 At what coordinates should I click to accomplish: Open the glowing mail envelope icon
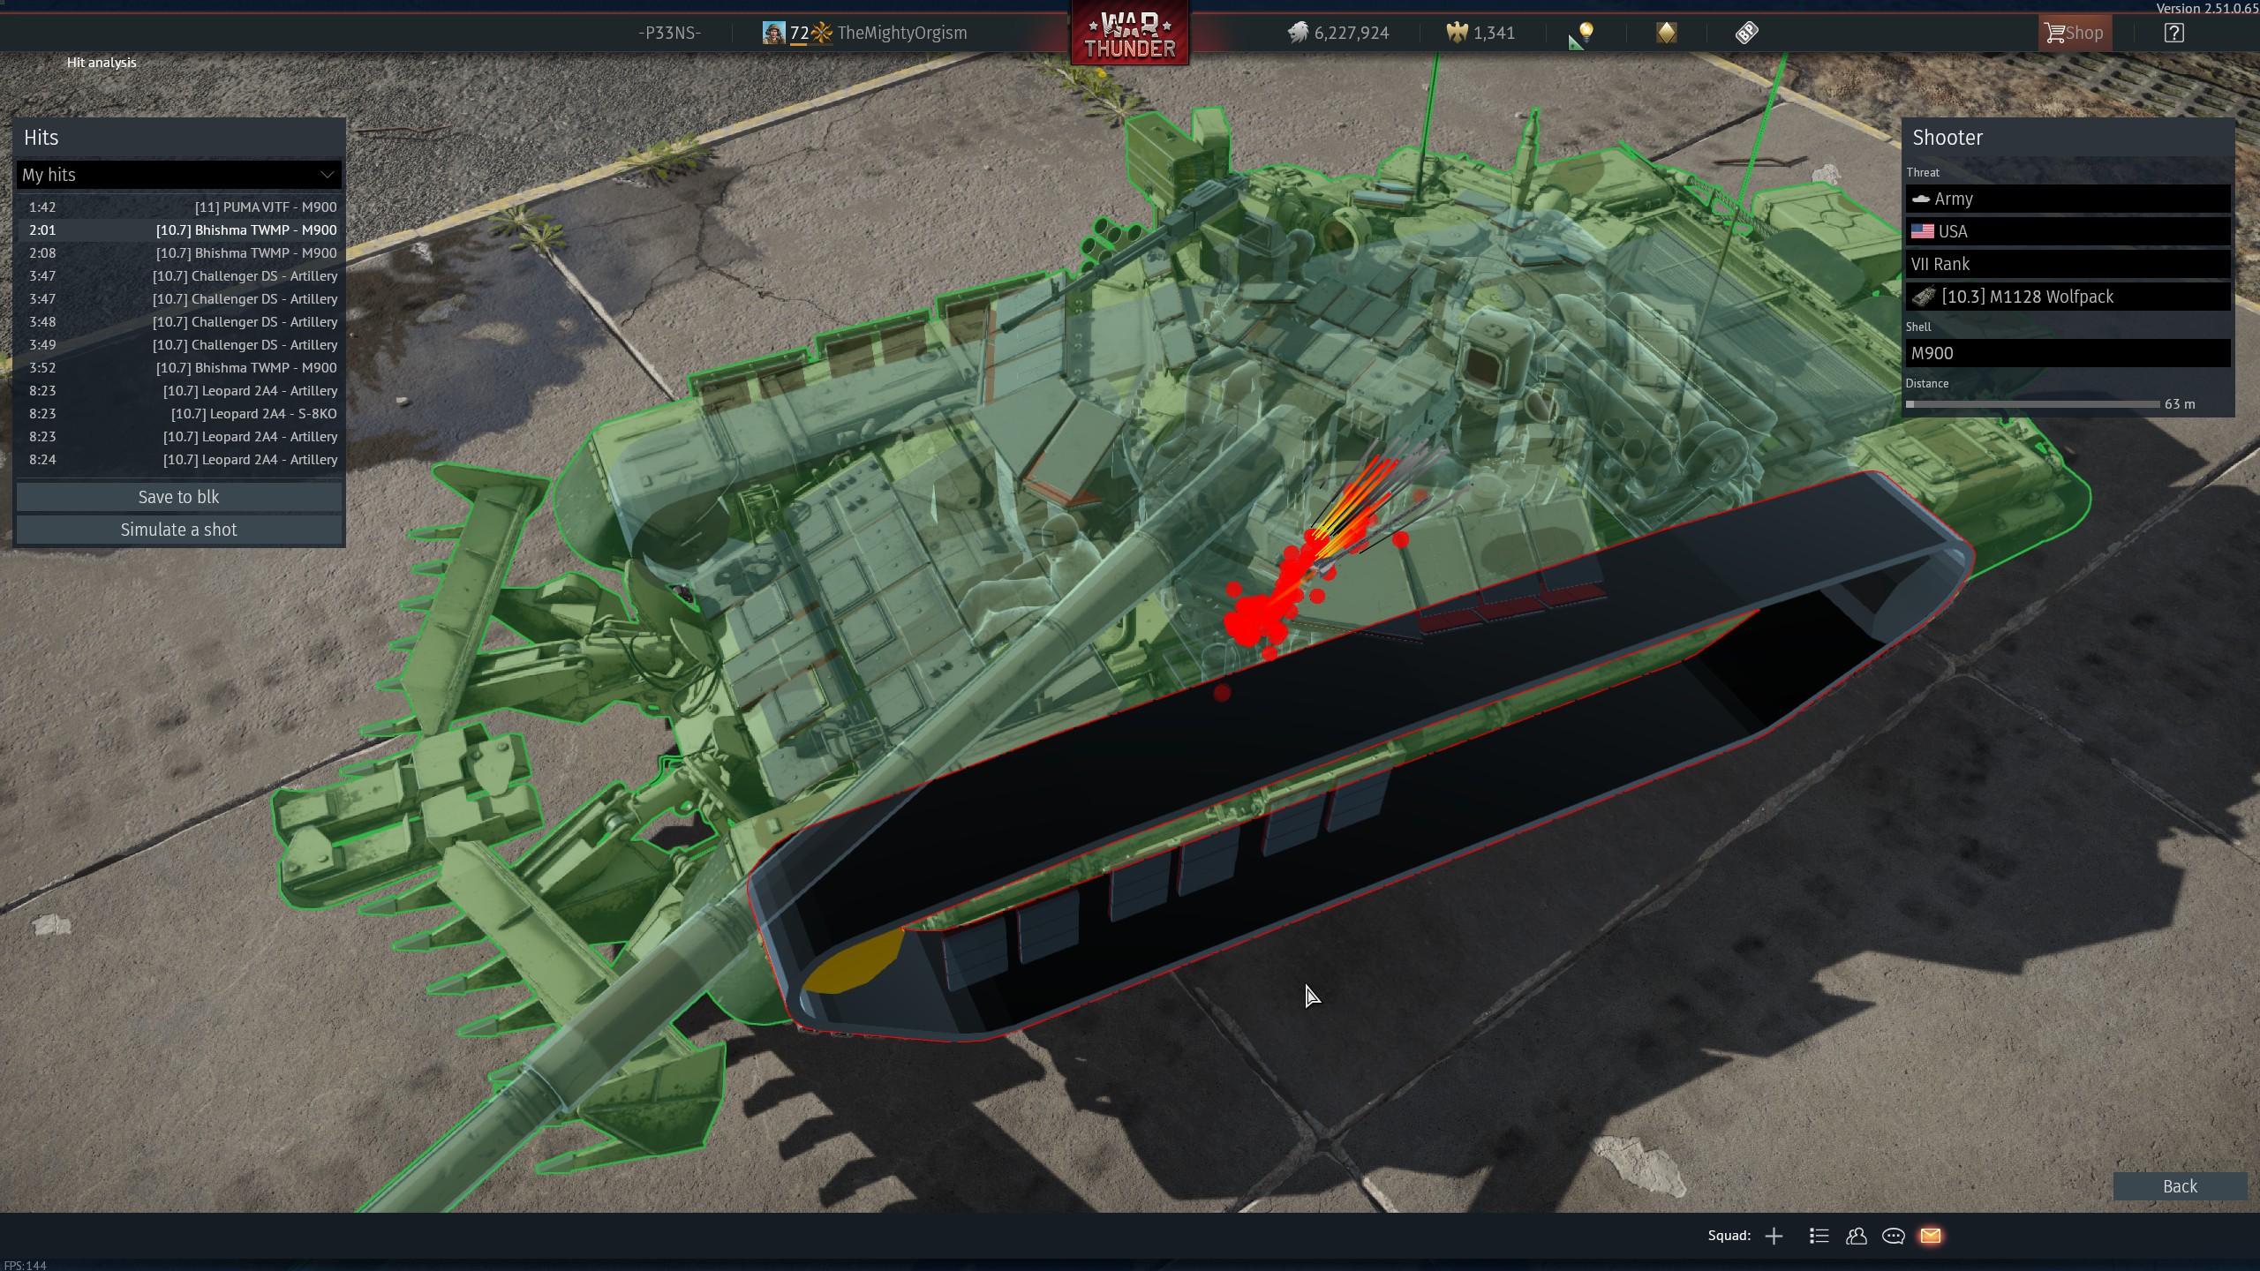pos(1931,1236)
